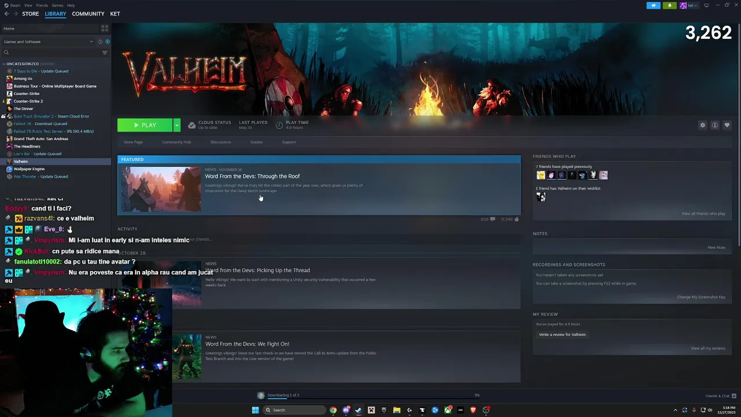The image size is (741, 417).
Task: Show recent games clock filter icon
Action: pyautogui.click(x=100, y=42)
